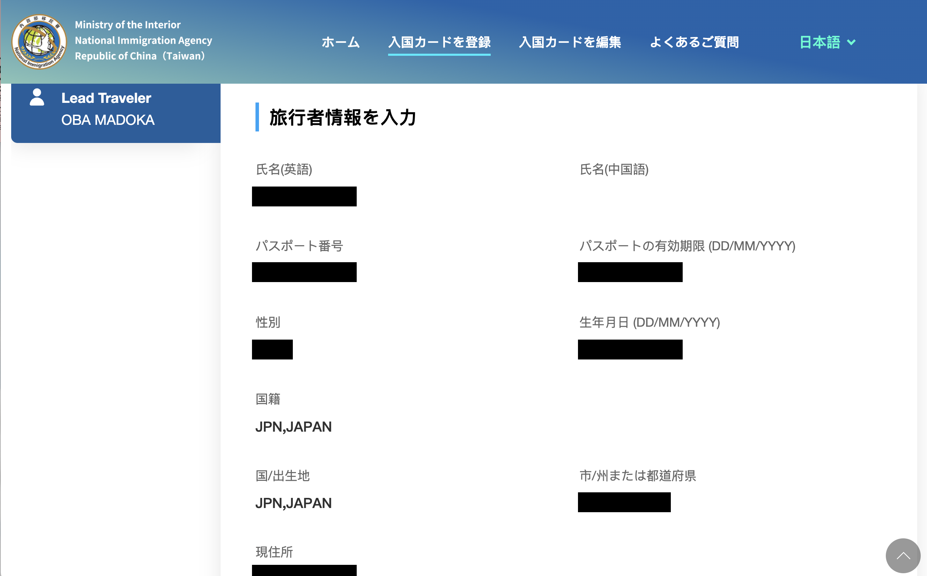The width and height of the screenshot is (927, 576).
Task: Click the 国/出生地 JPN,JAPAN value
Action: click(293, 503)
